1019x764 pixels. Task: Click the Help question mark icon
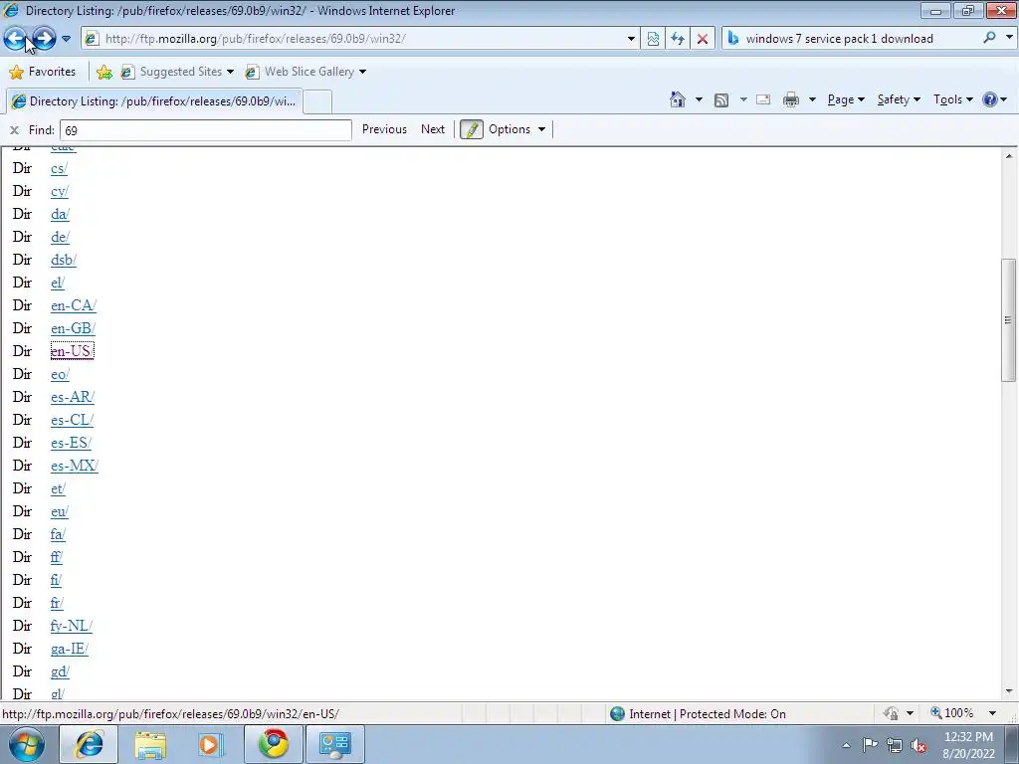tap(990, 99)
